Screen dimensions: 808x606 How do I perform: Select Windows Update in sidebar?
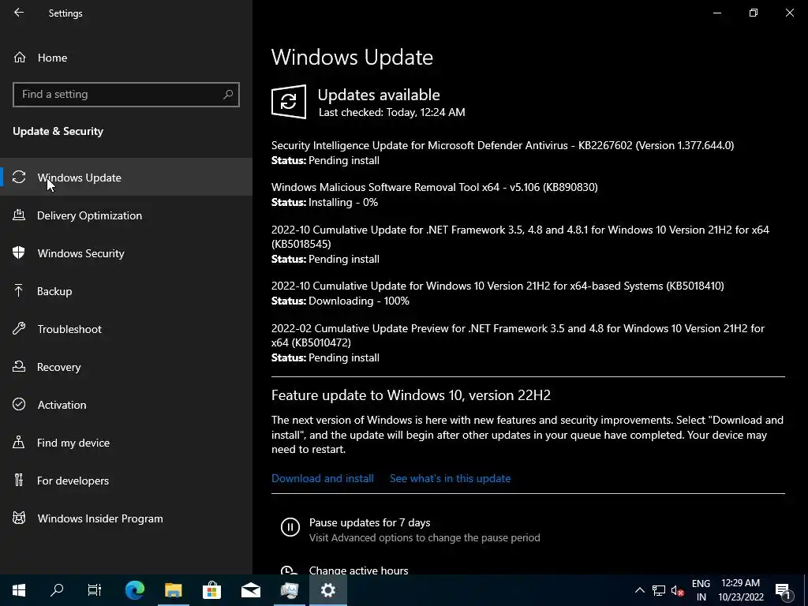point(126,178)
